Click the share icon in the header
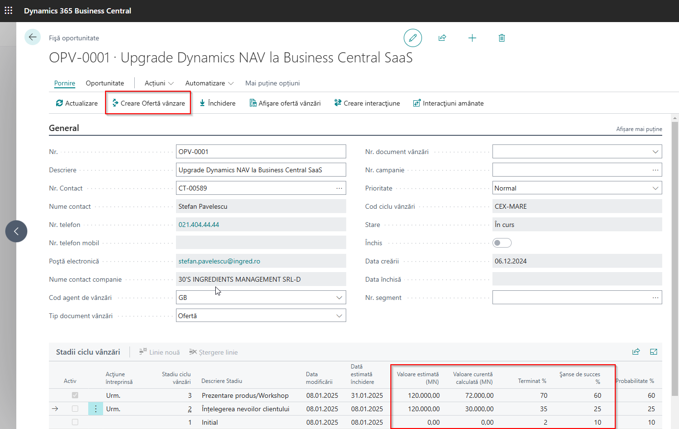679x429 pixels. [x=442, y=37]
